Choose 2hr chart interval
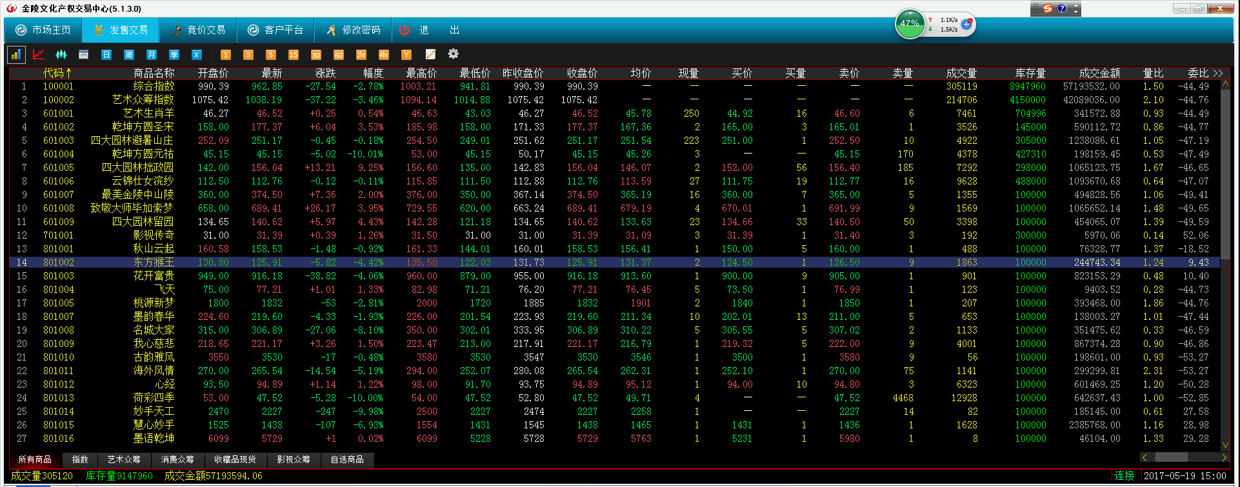The width and height of the screenshot is (1240, 487). coord(361,55)
